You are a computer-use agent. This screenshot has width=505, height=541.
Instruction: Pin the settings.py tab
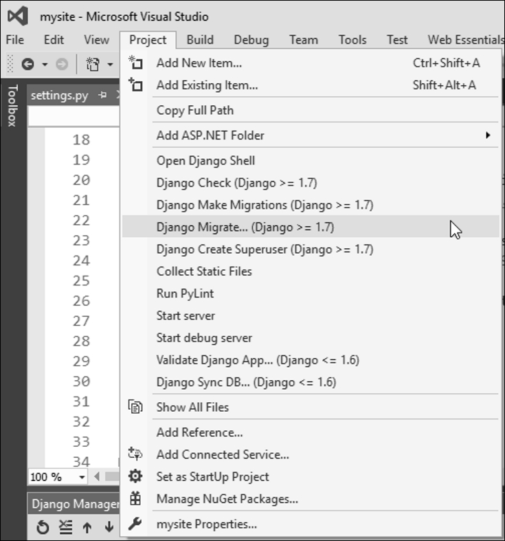103,96
